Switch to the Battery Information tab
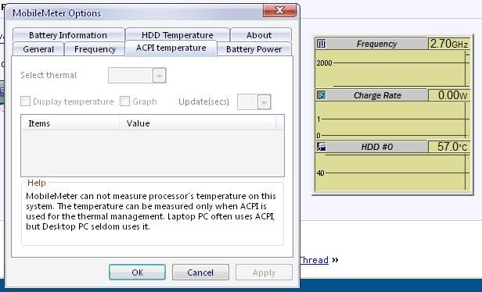Image resolution: width=482 pixels, height=292 pixels. click(68, 34)
